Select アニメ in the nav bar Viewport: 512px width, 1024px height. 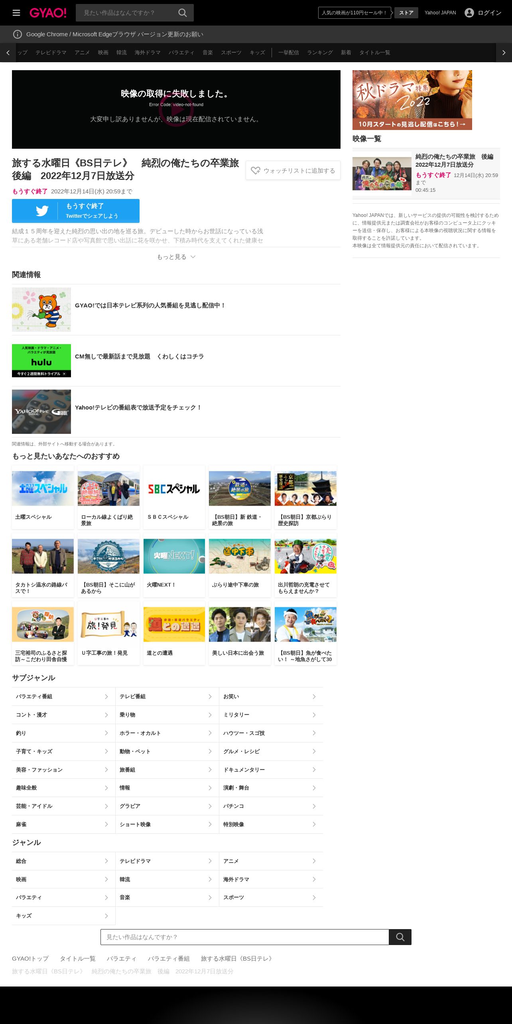pyautogui.click(x=82, y=53)
